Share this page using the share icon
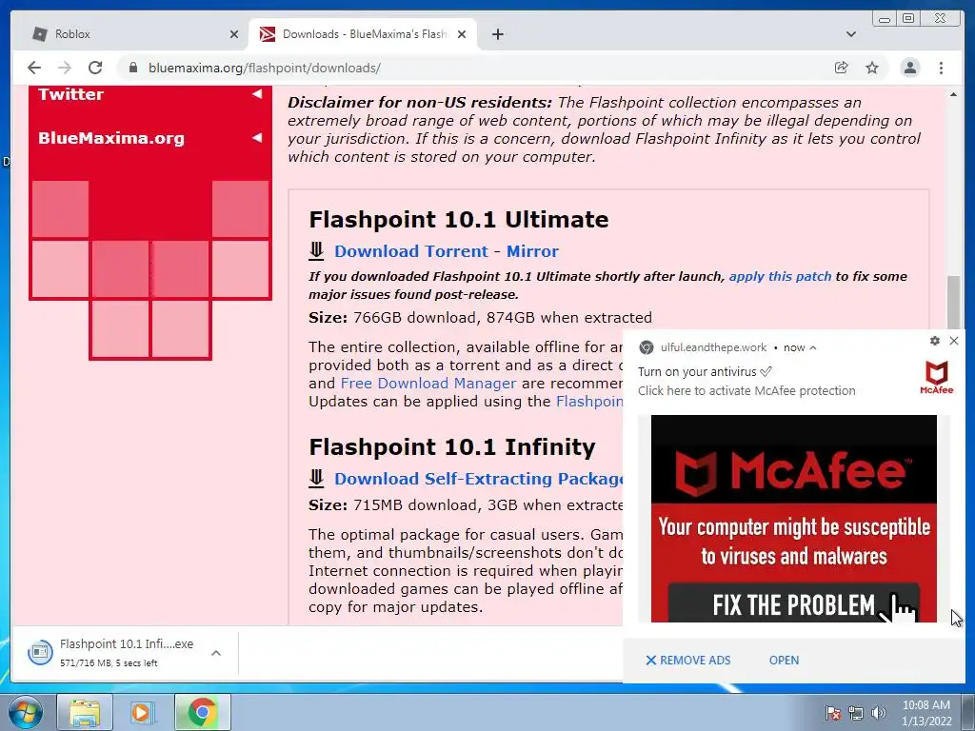The width and height of the screenshot is (975, 731). pyautogui.click(x=842, y=68)
